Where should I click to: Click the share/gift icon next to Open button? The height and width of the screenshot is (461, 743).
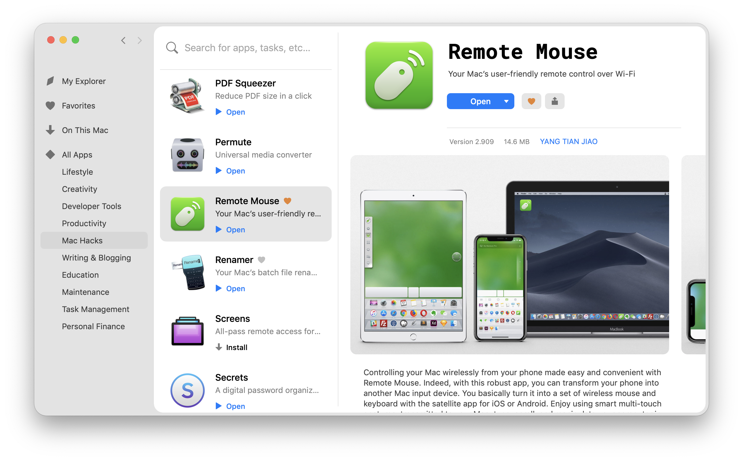tap(554, 100)
